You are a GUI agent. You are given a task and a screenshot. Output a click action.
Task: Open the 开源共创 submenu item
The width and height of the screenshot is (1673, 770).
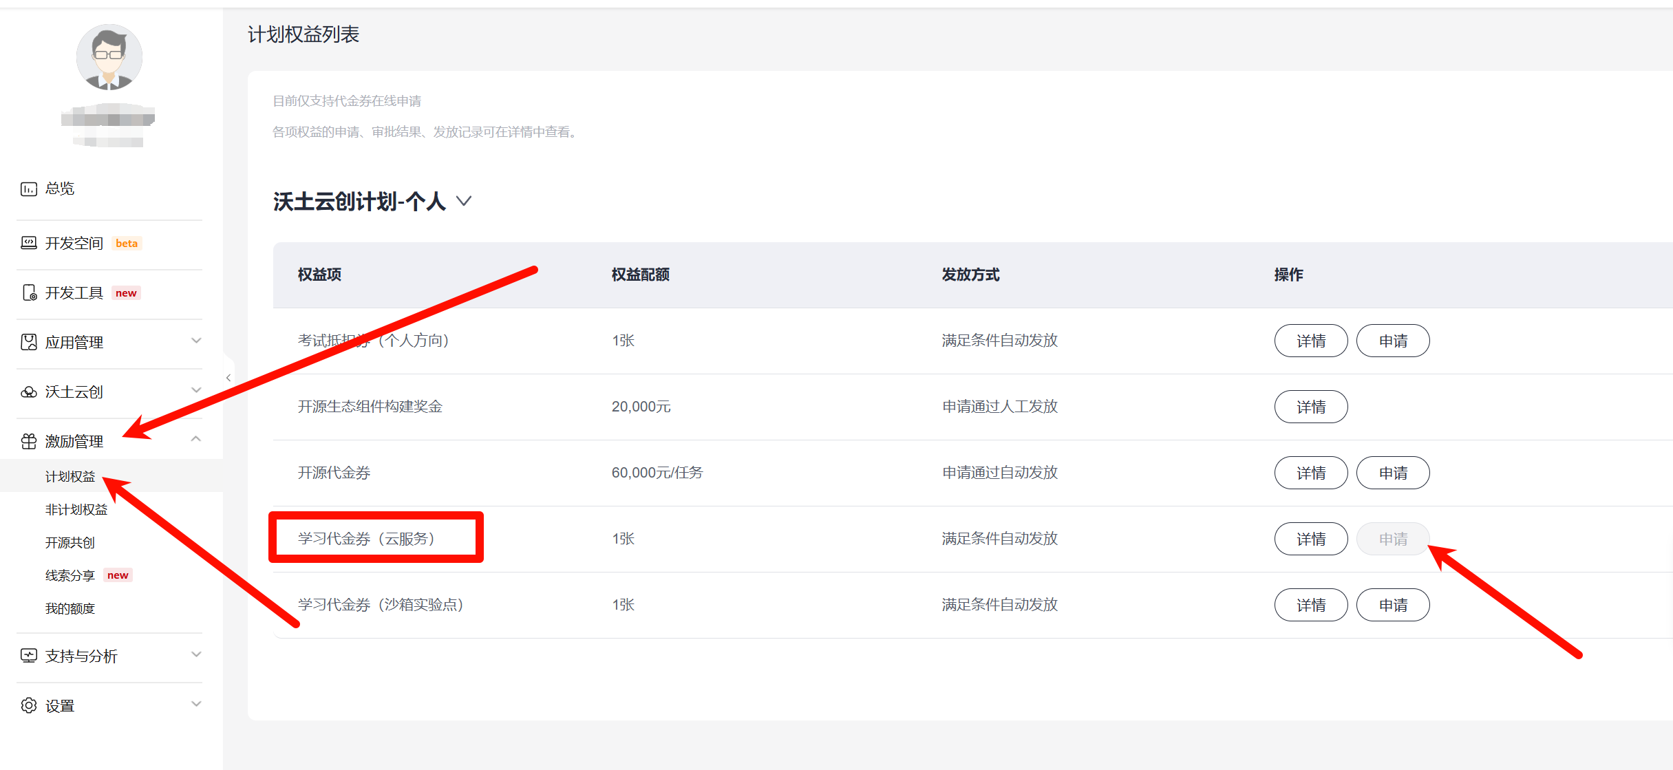(70, 542)
